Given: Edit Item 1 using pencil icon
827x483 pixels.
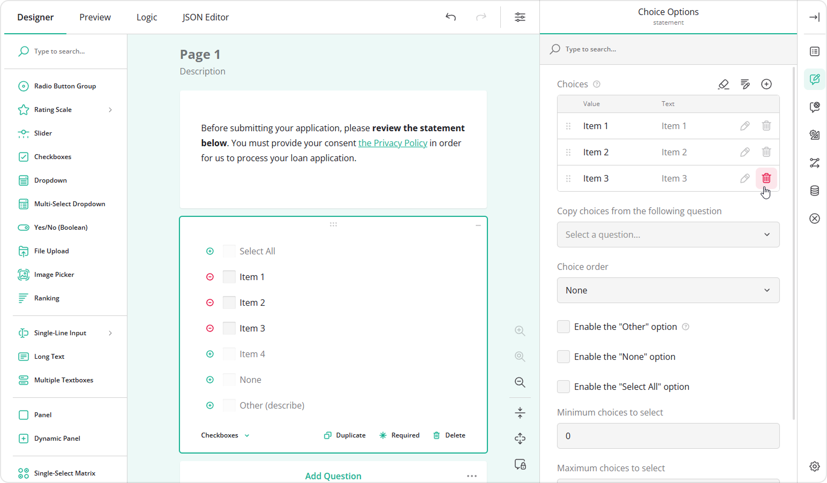Looking at the screenshot, I should pos(745,126).
